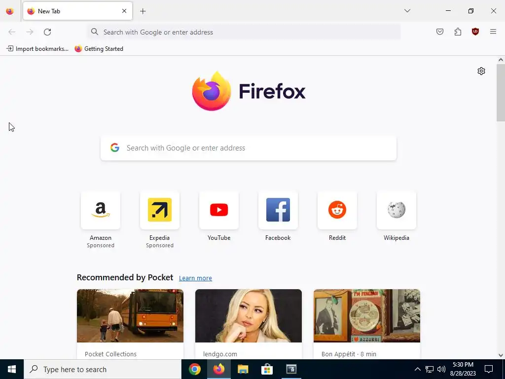Screen dimensions: 505x379
Task: Go forward with the forward arrow
Action: (30, 32)
